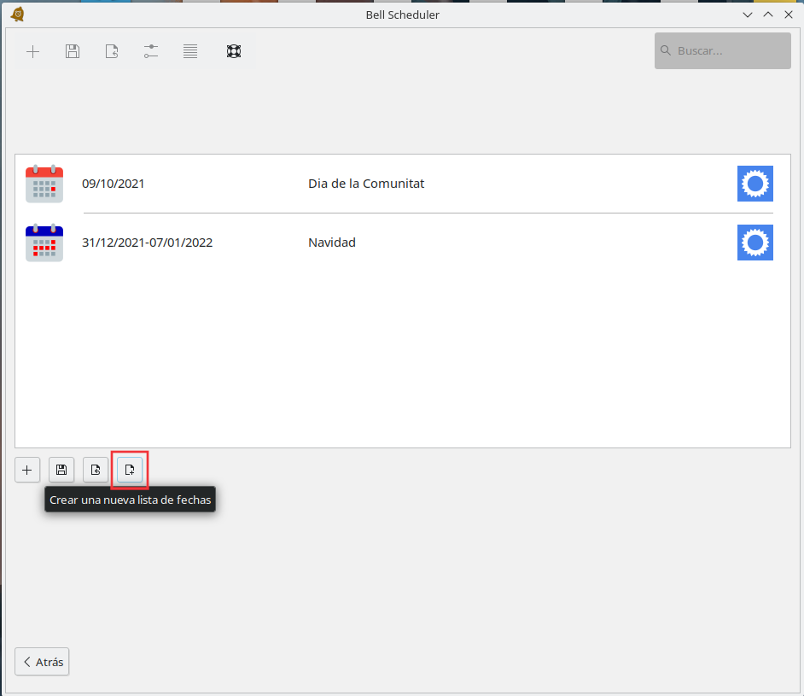The width and height of the screenshot is (804, 696).
Task: Add a new date with the plus button below the list
Action: [27, 470]
